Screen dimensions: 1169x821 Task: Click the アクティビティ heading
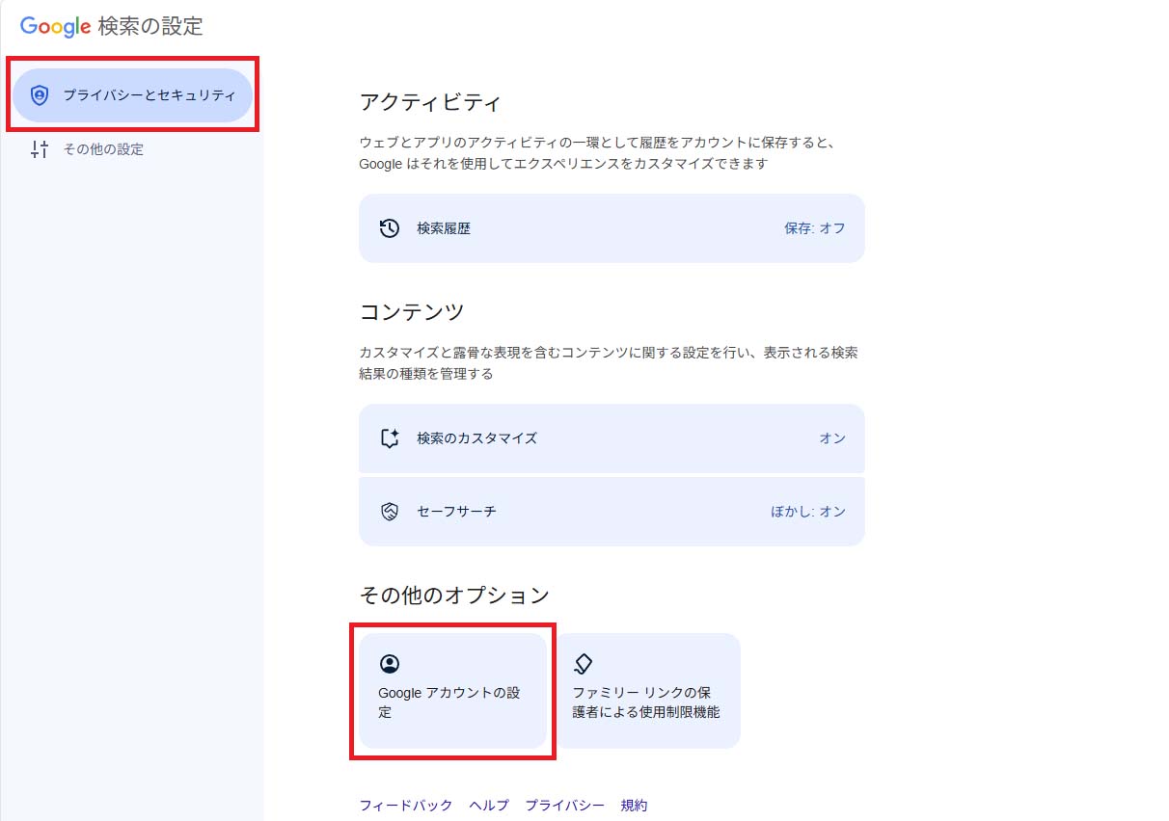click(430, 102)
